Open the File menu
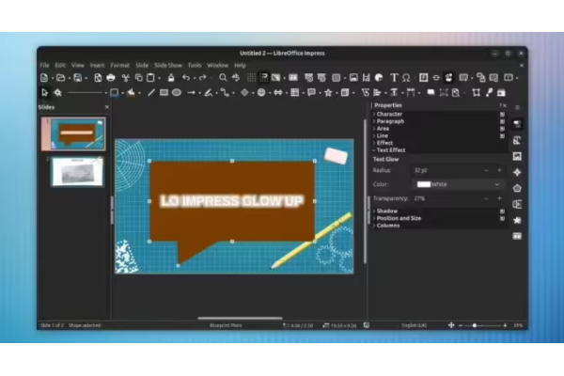The image size is (564, 376). (x=44, y=65)
